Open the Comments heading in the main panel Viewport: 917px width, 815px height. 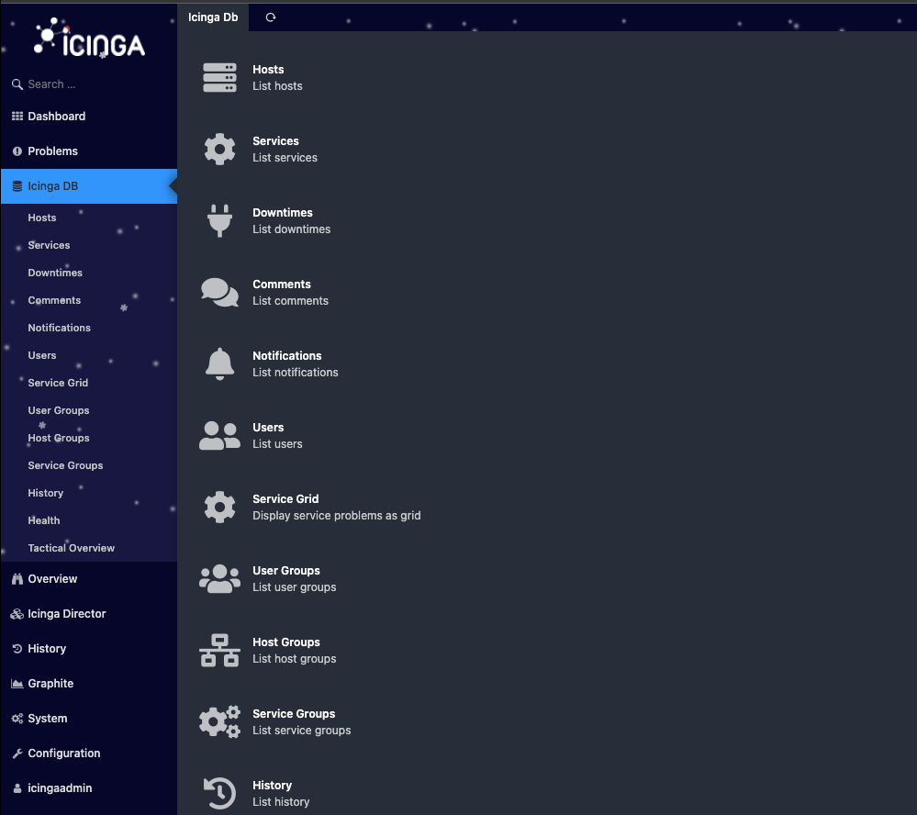click(x=281, y=285)
